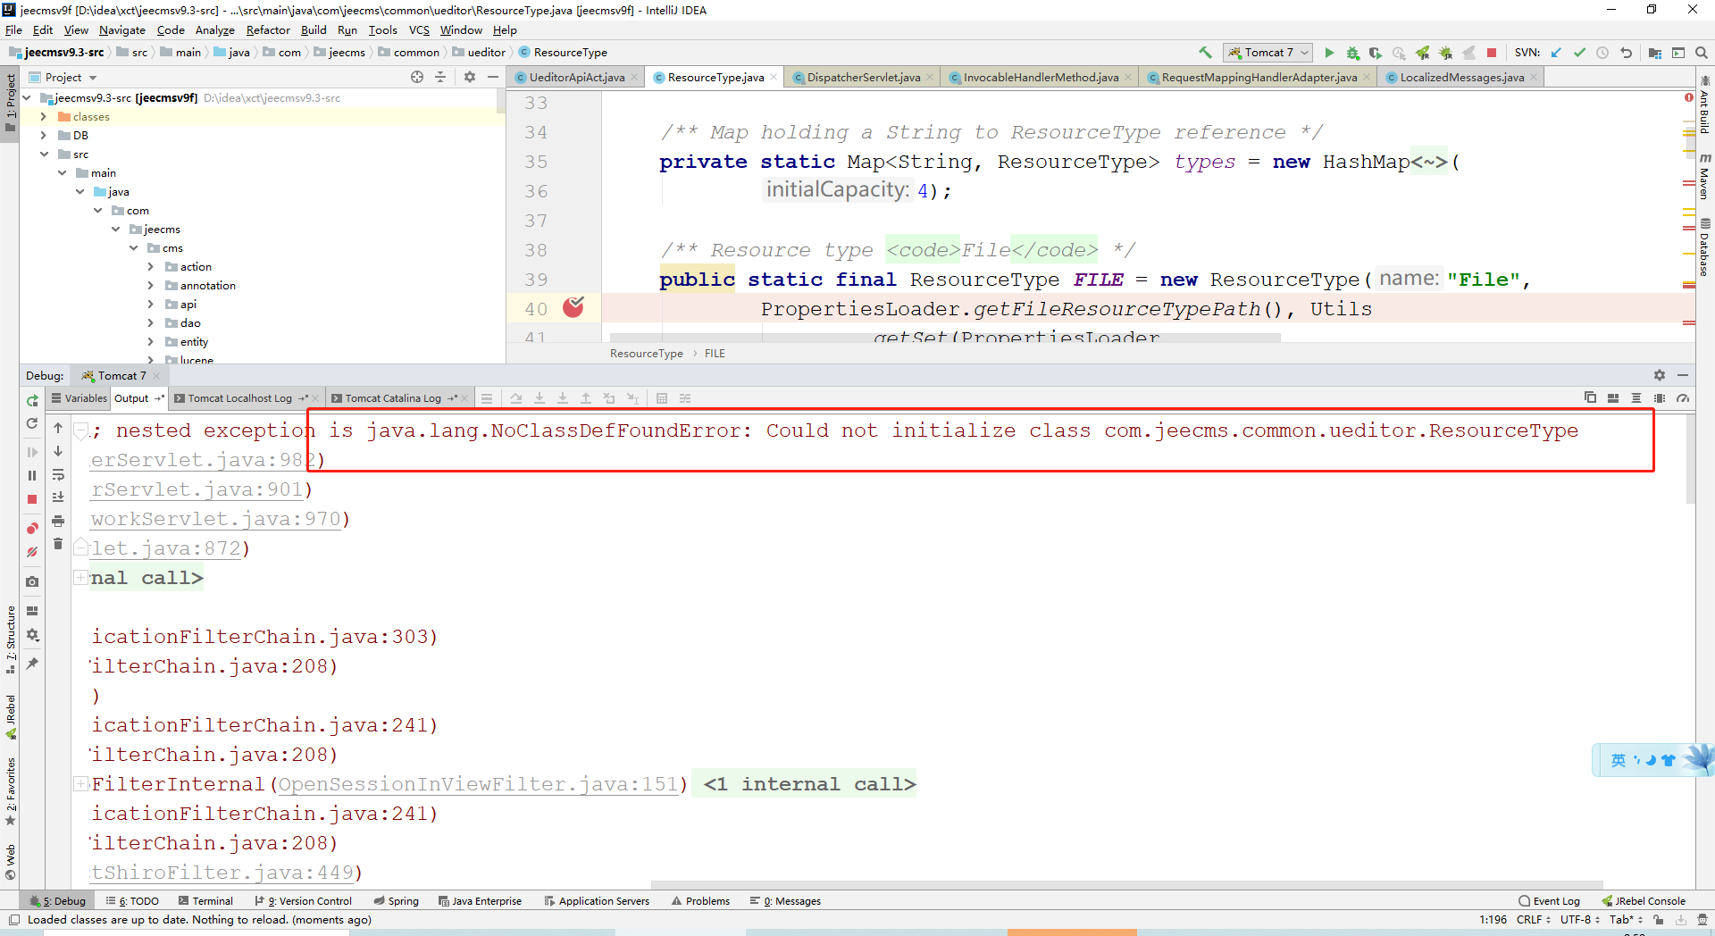Print the console output with the printer icon
The height and width of the screenshot is (936, 1715).
coord(58,521)
